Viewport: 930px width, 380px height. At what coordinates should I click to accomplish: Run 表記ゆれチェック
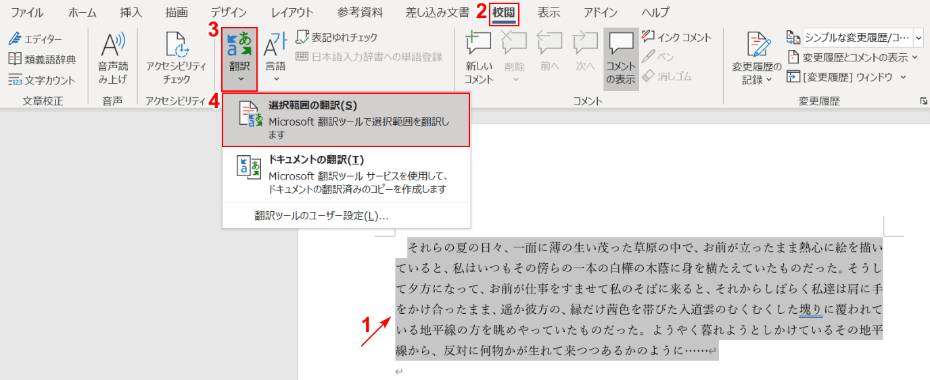338,37
